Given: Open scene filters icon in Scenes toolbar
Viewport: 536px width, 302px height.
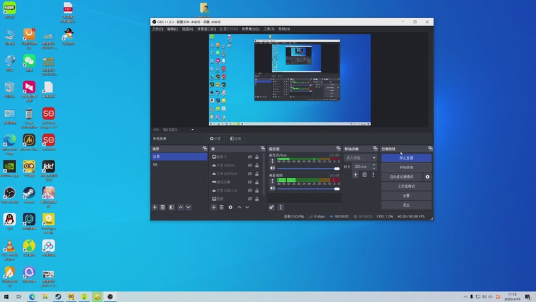Looking at the screenshot, I should pos(172,207).
